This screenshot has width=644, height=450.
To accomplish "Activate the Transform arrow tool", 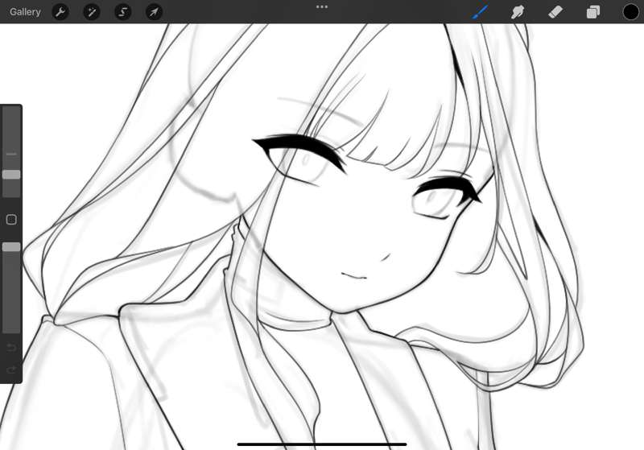I will 154,12.
